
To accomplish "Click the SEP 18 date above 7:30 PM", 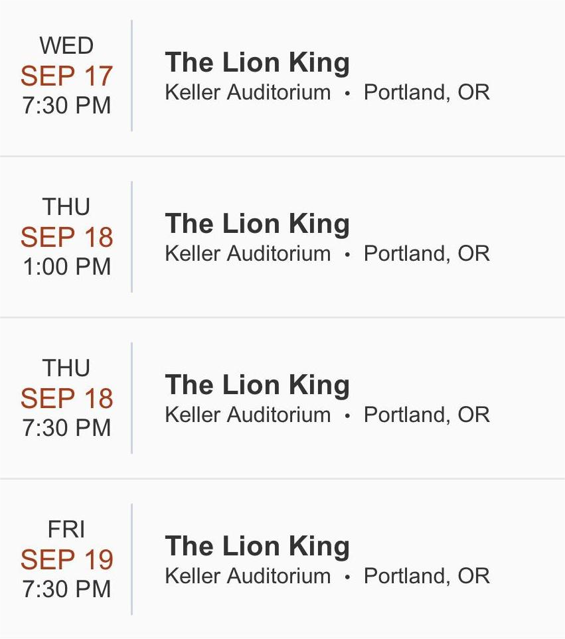I will 66,399.
